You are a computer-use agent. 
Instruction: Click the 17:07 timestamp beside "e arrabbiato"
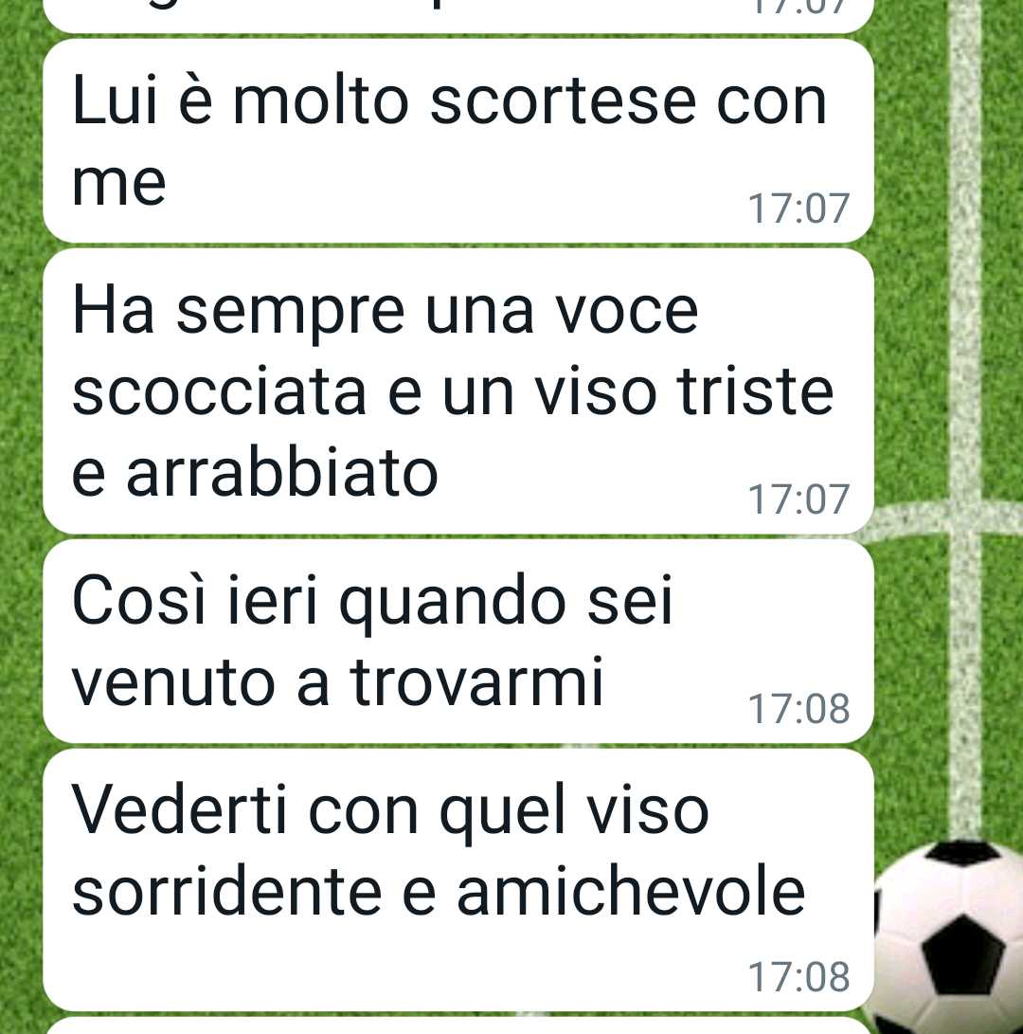tap(799, 499)
